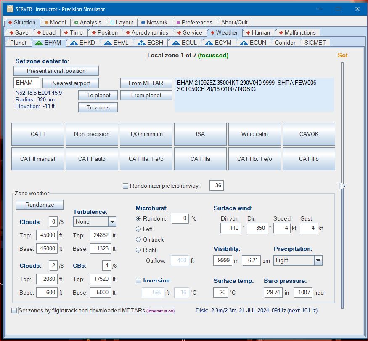The width and height of the screenshot is (368, 341).
Task: Open the Human sub-tab
Action: 258,32
